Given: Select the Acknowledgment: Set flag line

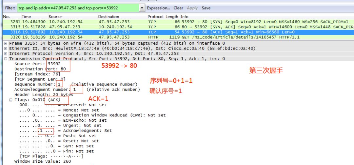Looking at the screenshot, I should 66,131.
